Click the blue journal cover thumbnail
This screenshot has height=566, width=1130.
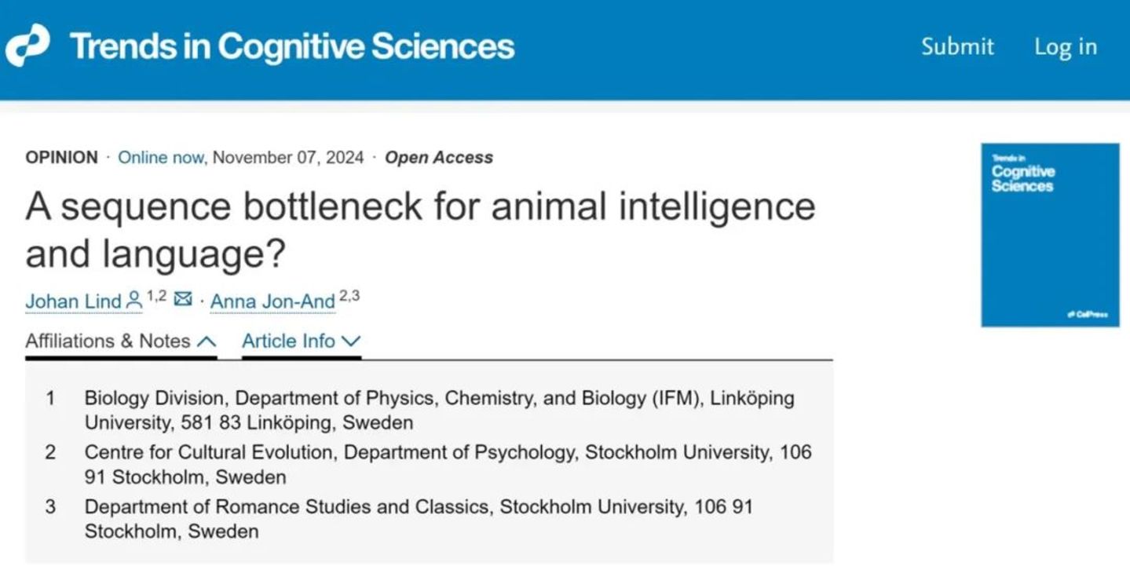pos(1050,235)
